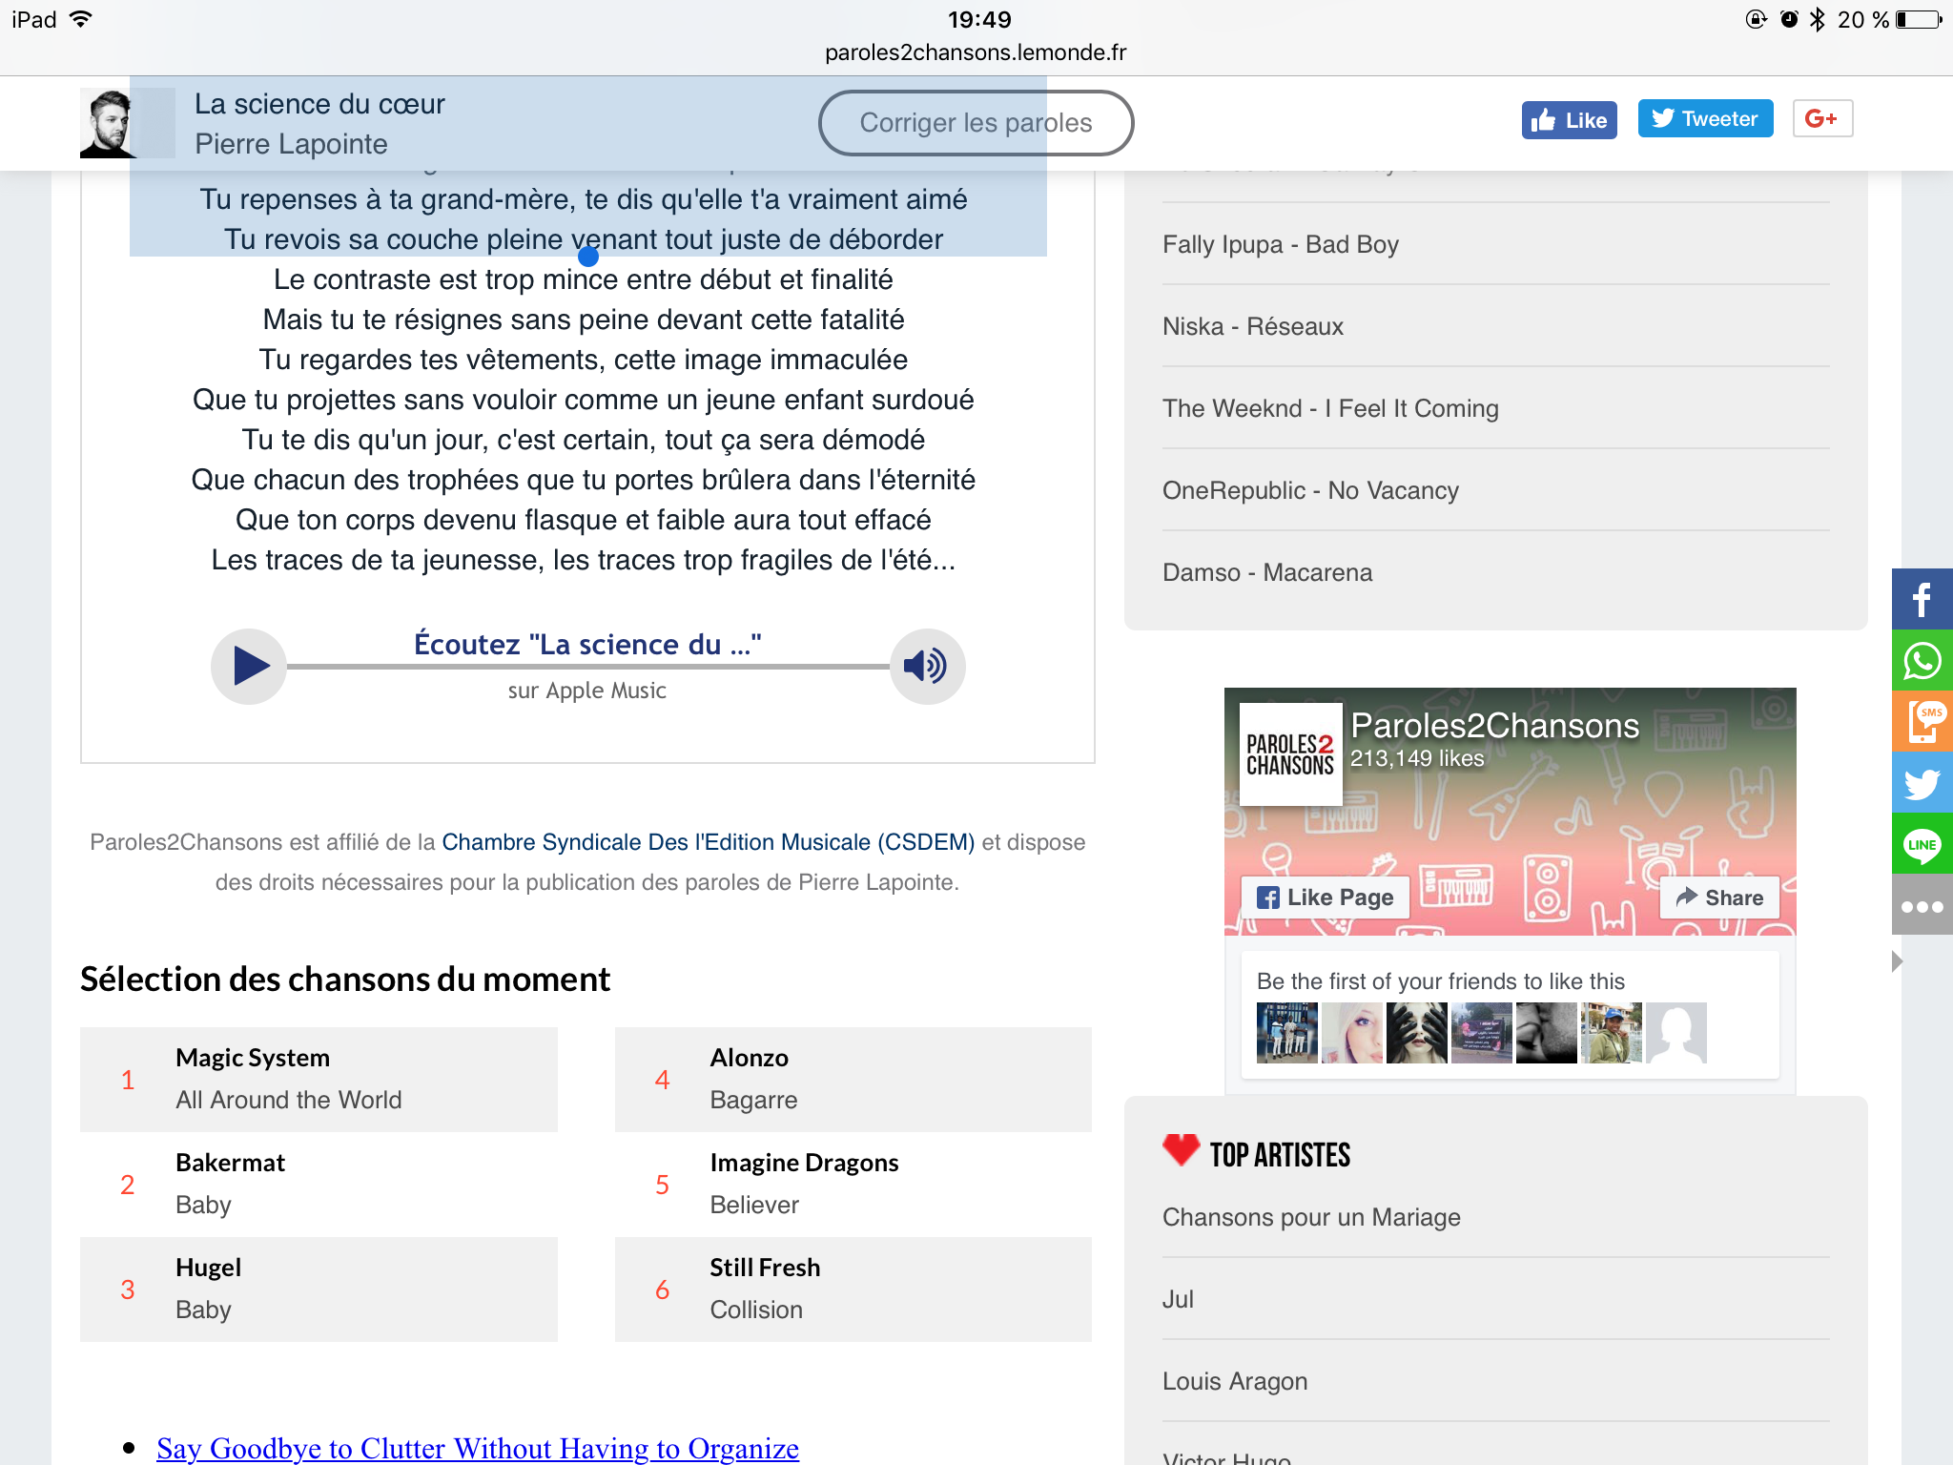Open Chambre Syndicale (CSDEM) link
The image size is (1953, 1465).
[709, 842]
